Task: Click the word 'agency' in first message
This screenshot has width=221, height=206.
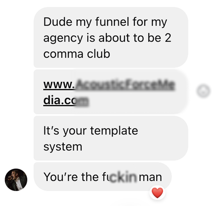Action: tap(63, 38)
